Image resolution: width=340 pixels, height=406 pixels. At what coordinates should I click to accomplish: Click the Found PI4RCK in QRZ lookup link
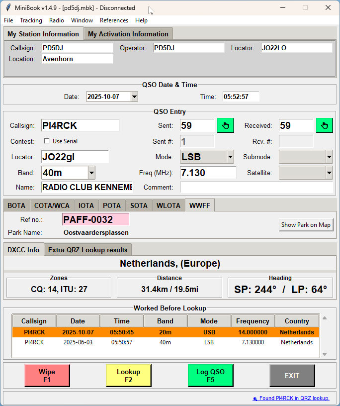294,398
